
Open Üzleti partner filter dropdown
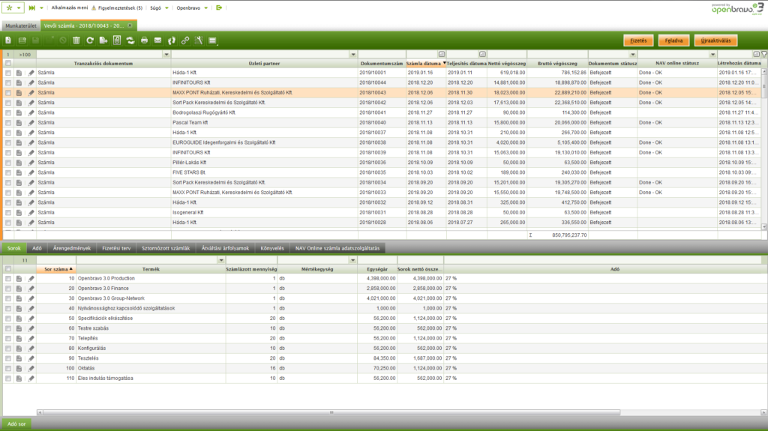(x=353, y=55)
